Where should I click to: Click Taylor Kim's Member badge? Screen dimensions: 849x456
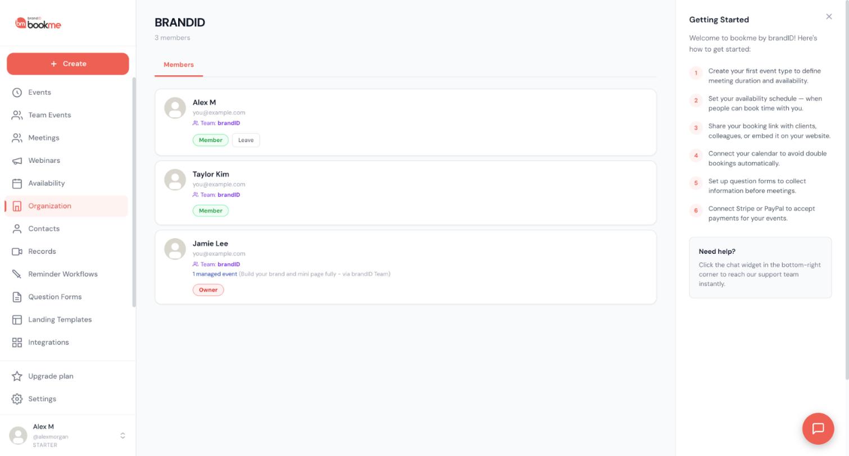[x=211, y=211]
